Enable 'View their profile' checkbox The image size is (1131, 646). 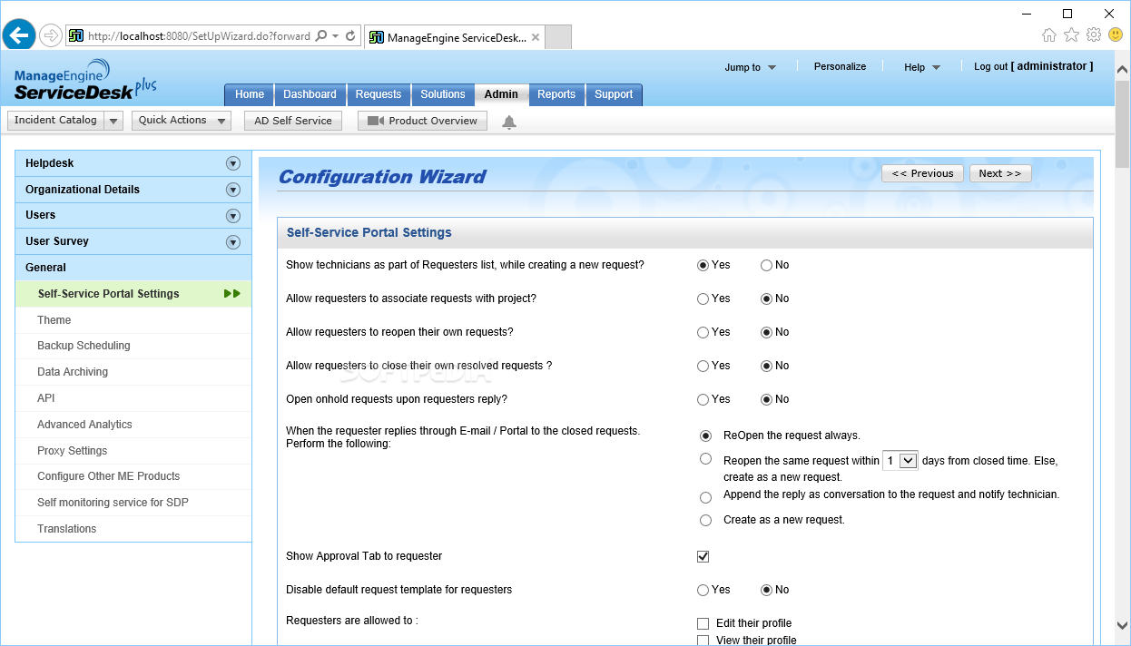(x=703, y=641)
